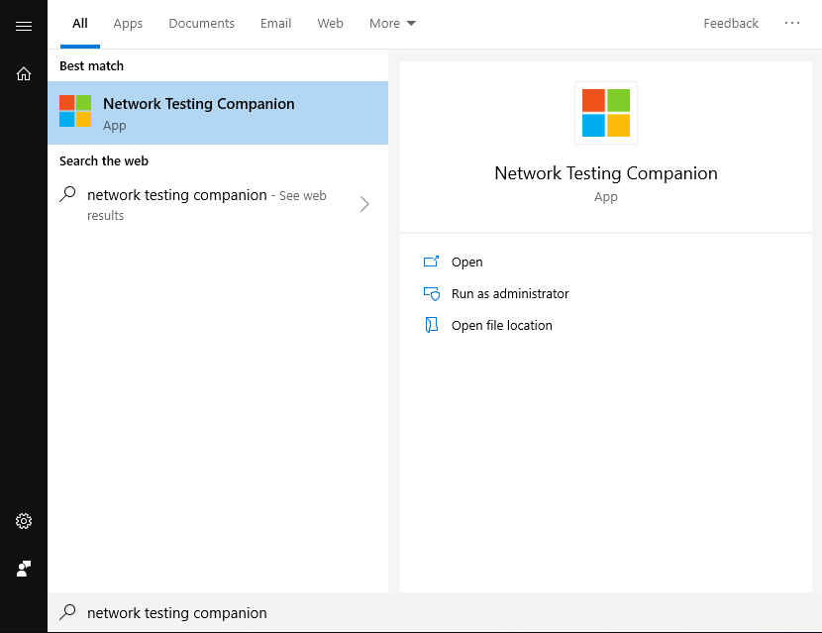Click the Open icon in the preview pane
822x633 pixels.
click(x=431, y=262)
